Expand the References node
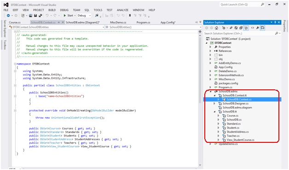 [210, 51]
